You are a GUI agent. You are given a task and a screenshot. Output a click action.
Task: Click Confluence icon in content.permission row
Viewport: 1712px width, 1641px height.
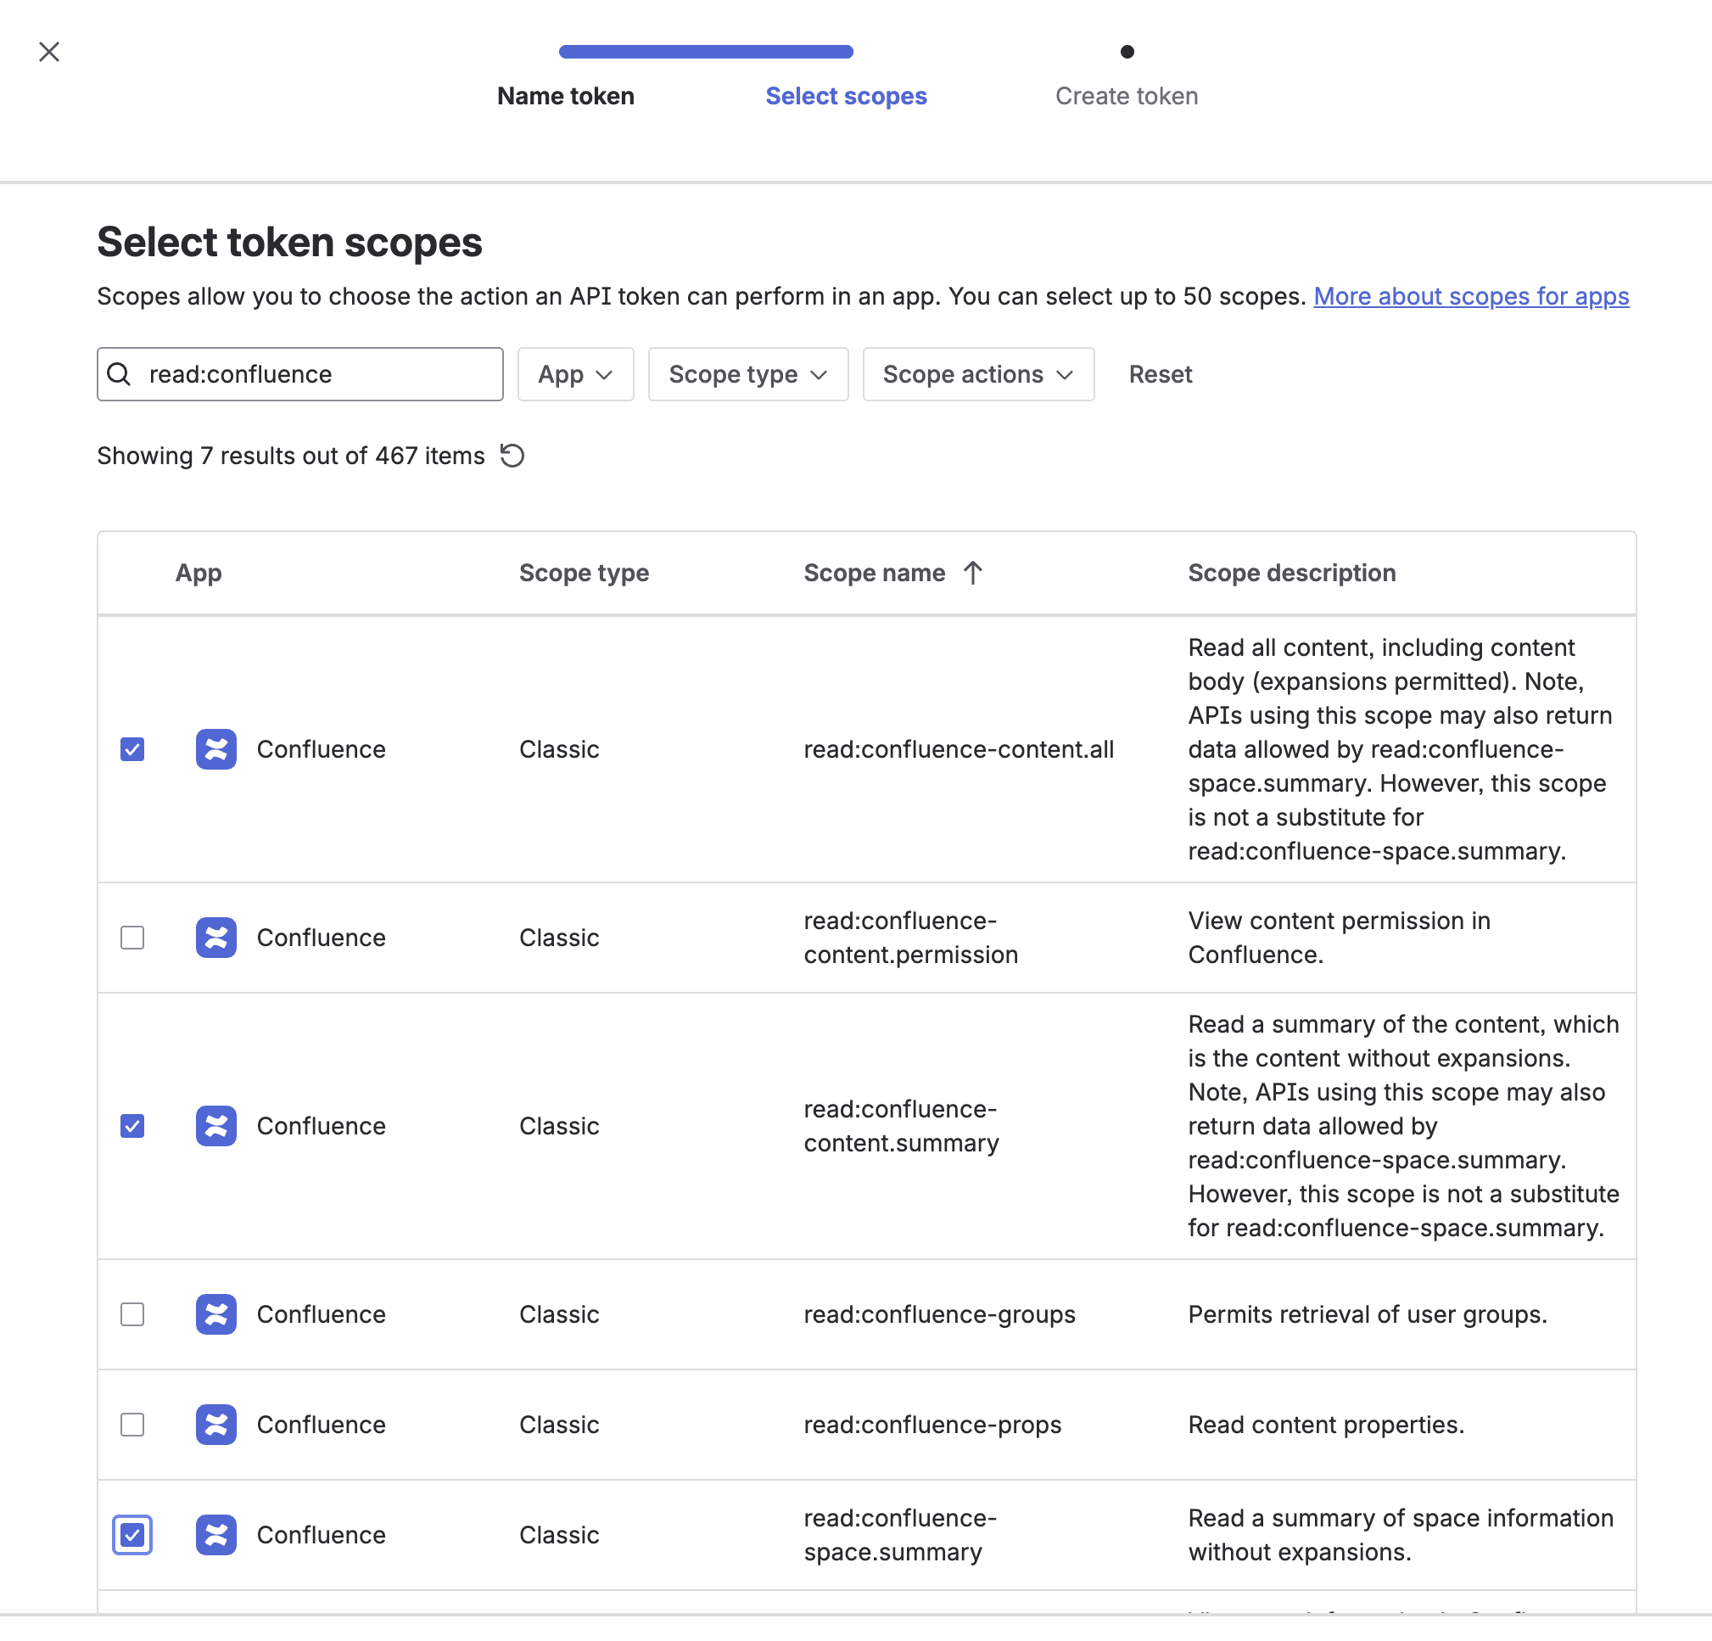[215, 937]
